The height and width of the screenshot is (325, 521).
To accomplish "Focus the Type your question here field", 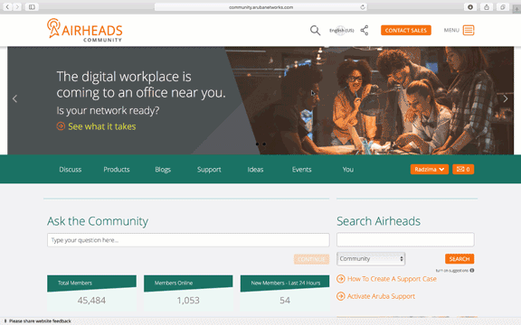I will (x=188, y=240).
